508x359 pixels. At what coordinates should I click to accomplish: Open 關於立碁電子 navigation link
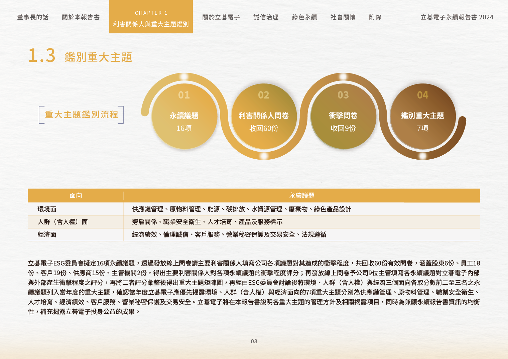(221, 17)
